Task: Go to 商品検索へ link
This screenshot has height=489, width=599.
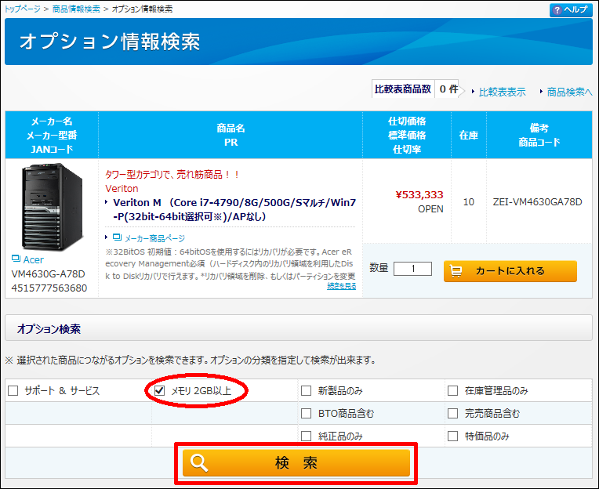Action: pyautogui.click(x=569, y=92)
